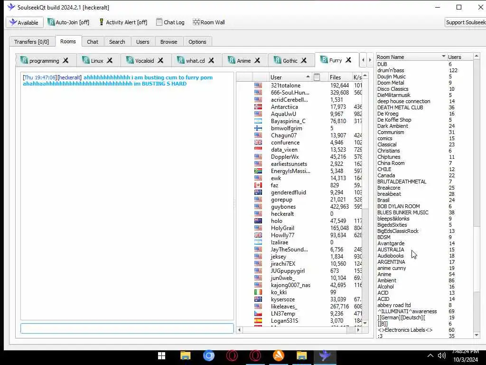The image size is (486, 365).
Task: Open Windows Start menu
Action: (x=161, y=355)
